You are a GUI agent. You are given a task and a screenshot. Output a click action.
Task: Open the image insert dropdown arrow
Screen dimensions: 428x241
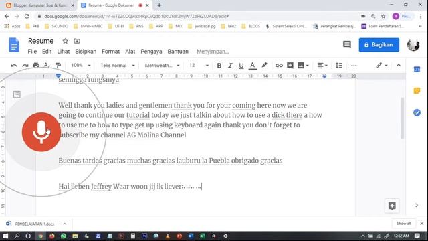click(x=308, y=66)
